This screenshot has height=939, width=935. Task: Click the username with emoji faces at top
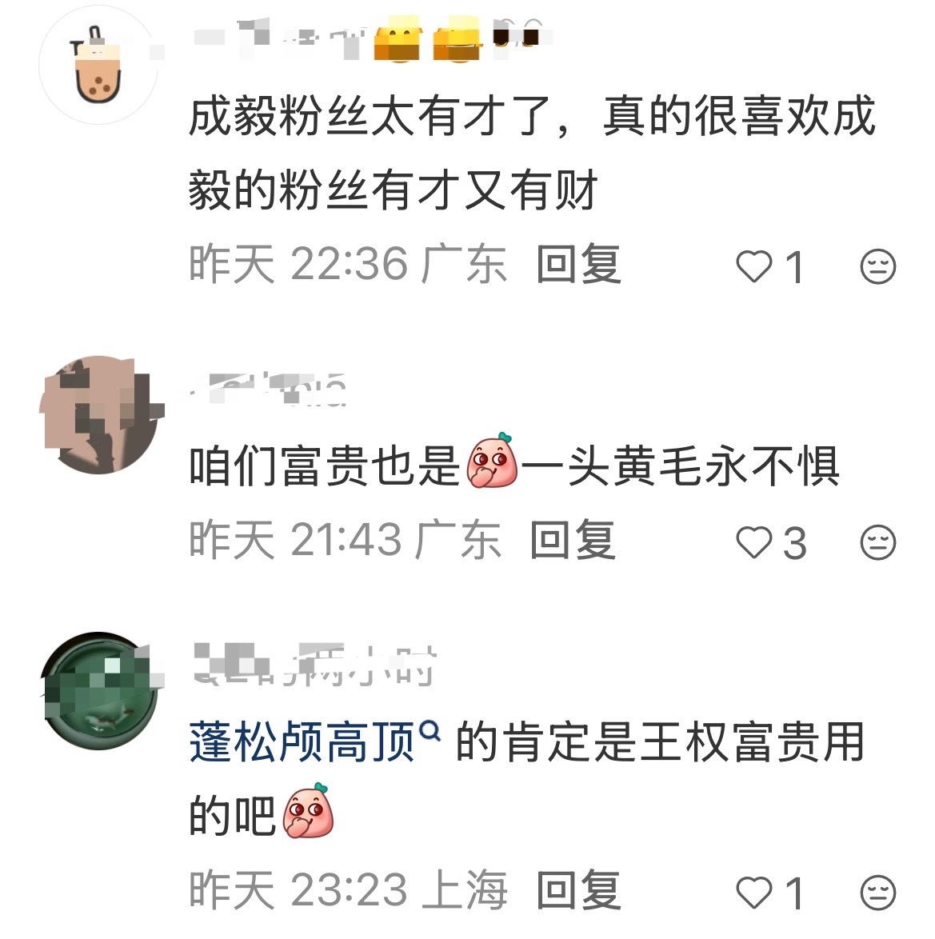coord(371,38)
